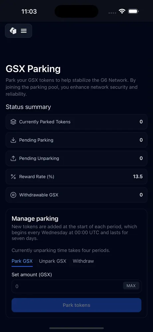
Task: Select the Reward Rate (%) row
Action: click(x=76, y=177)
